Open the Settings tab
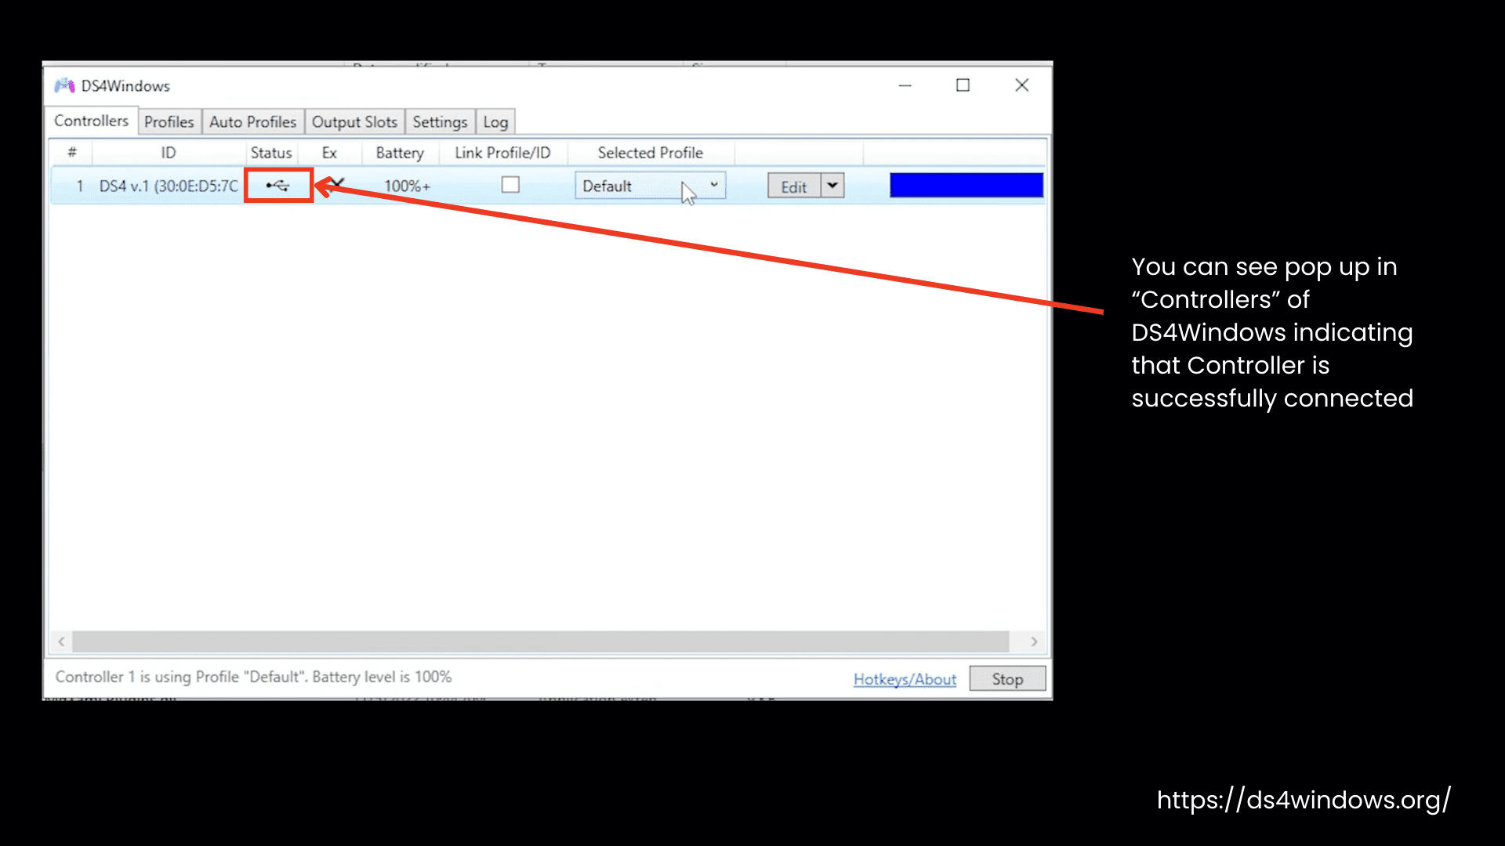 (440, 121)
